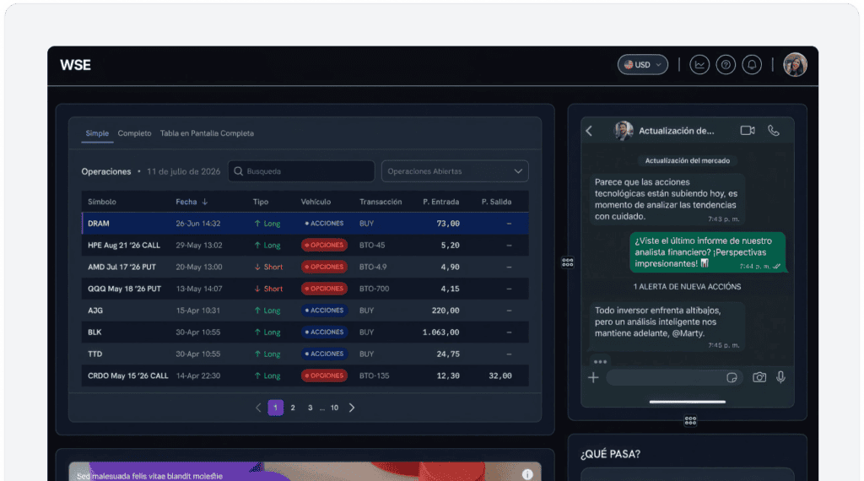Switch to the Completo tab
864x481 pixels.
click(134, 133)
